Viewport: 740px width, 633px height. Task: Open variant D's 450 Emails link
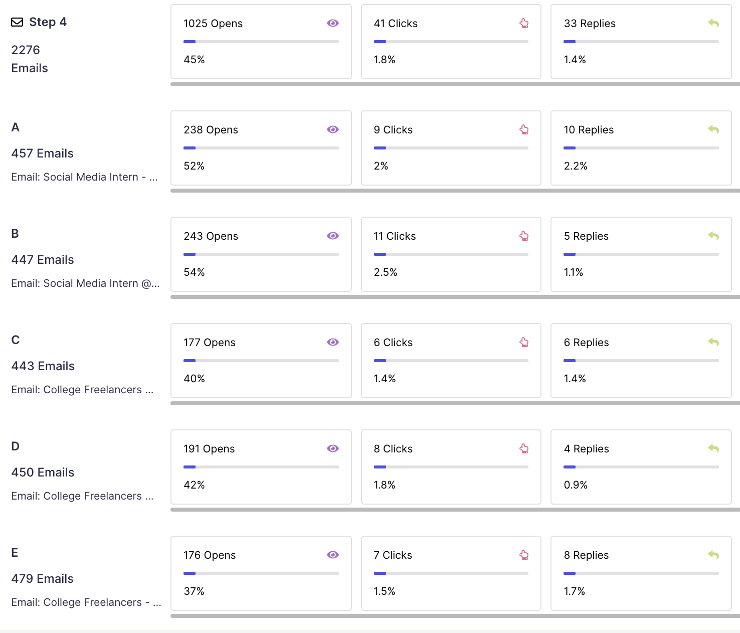[43, 472]
